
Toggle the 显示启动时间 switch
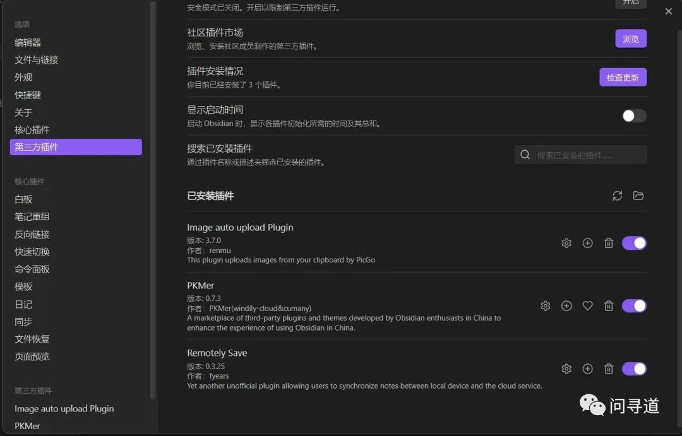tap(634, 115)
